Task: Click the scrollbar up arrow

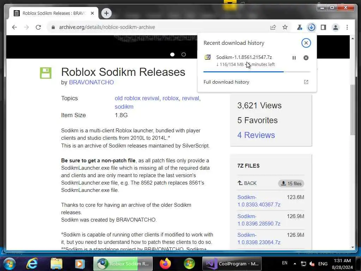Action: coord(353,38)
